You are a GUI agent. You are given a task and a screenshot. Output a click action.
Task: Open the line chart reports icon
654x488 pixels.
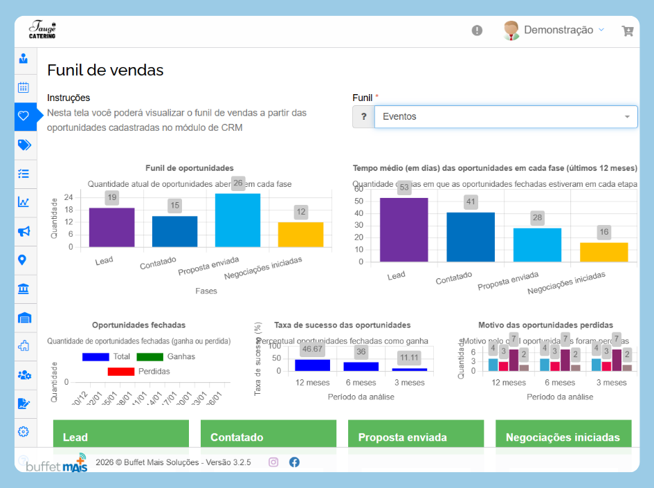pos(24,202)
